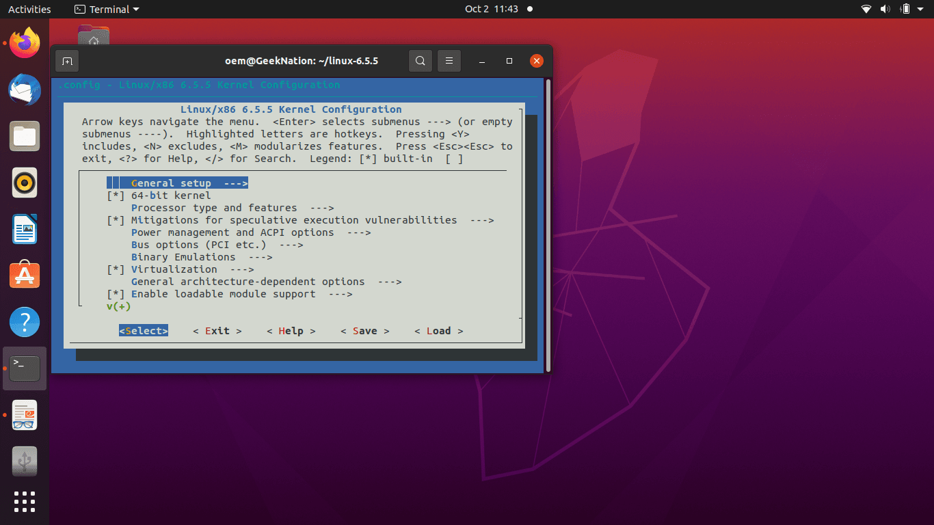Screen dimensions: 934x525
Task: Toggle Mitigations for speculative execution vulnerabilities
Action: pos(300,220)
